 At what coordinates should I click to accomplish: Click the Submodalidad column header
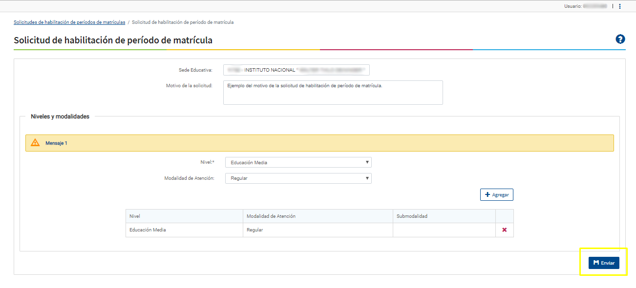[412, 216]
